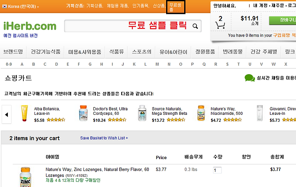This screenshot has width=296, height=187.
Task: Open the 식품류 category menu
Action: (x=116, y=52)
